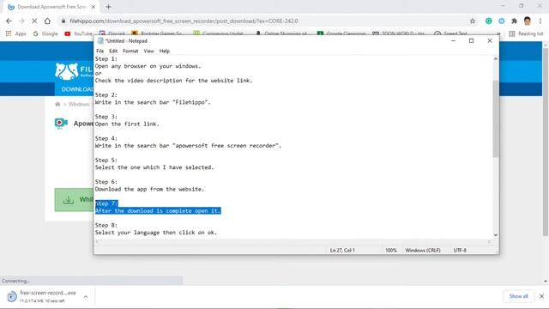Click Notepad's vertical scrollbar up arrow
The image size is (549, 309).
[x=496, y=59]
